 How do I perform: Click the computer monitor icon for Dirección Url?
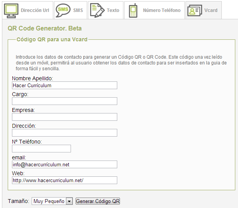click(x=11, y=11)
